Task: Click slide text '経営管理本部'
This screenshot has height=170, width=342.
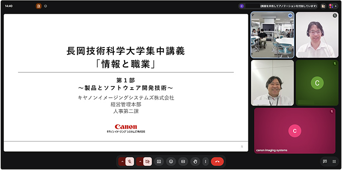Action: point(126,104)
